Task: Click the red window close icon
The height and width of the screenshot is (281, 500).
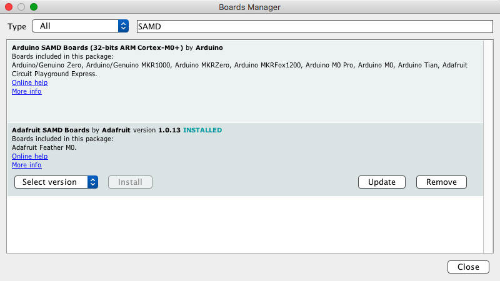Action: pos(9,7)
